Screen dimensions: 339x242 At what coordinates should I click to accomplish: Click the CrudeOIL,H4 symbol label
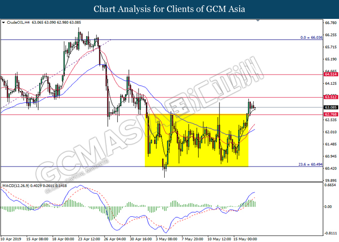(x=18, y=22)
